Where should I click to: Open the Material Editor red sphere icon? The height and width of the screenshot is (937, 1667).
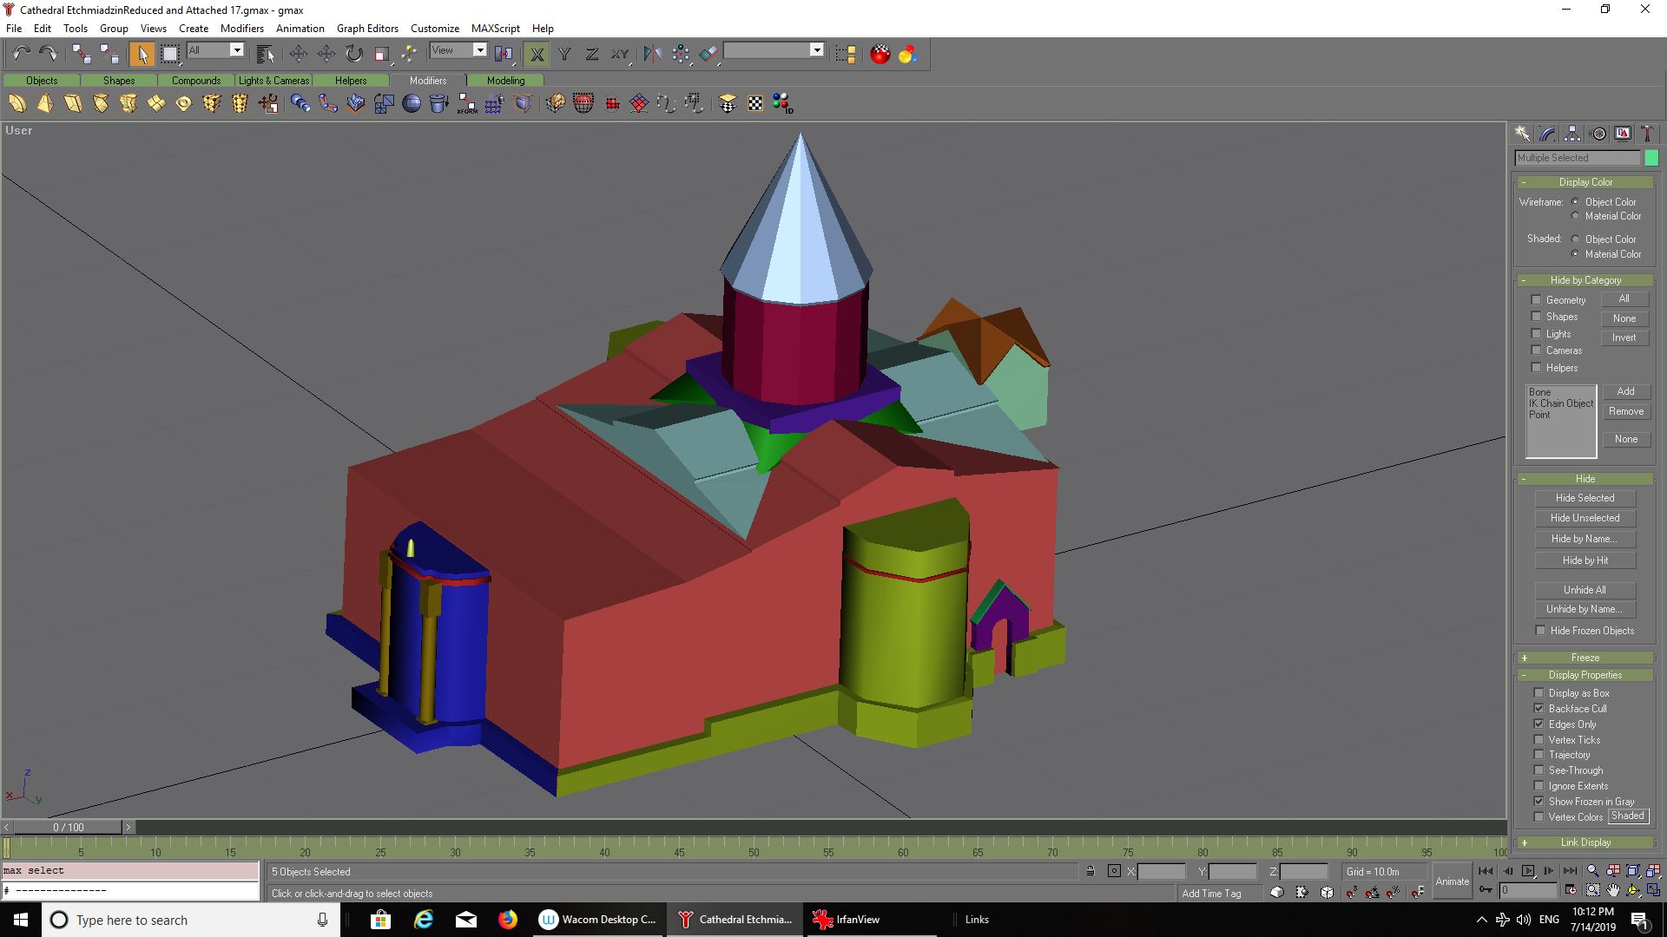click(880, 55)
